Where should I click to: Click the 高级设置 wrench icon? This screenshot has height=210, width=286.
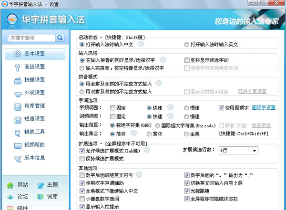point(18,67)
